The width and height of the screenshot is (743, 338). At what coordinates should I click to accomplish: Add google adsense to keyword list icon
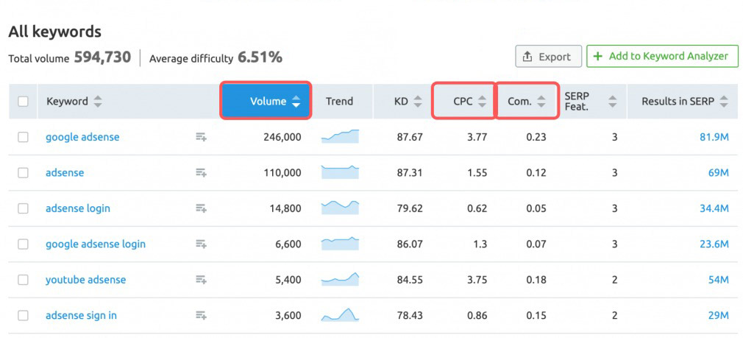coord(202,137)
